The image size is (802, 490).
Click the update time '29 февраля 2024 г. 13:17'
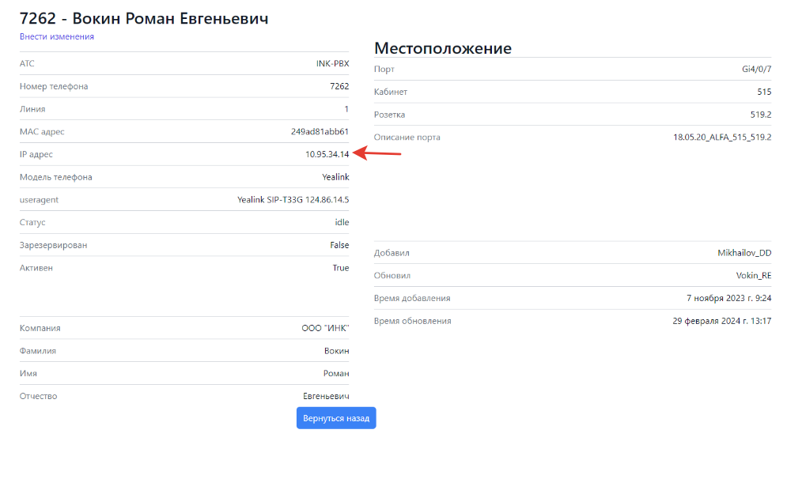point(721,321)
